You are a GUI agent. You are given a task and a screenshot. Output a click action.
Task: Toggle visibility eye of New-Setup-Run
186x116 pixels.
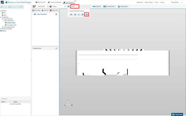35,14
